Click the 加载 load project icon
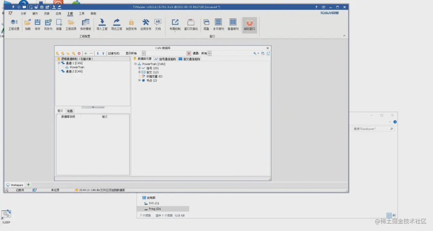Viewport: 433px width, 231px height. click(x=28, y=25)
